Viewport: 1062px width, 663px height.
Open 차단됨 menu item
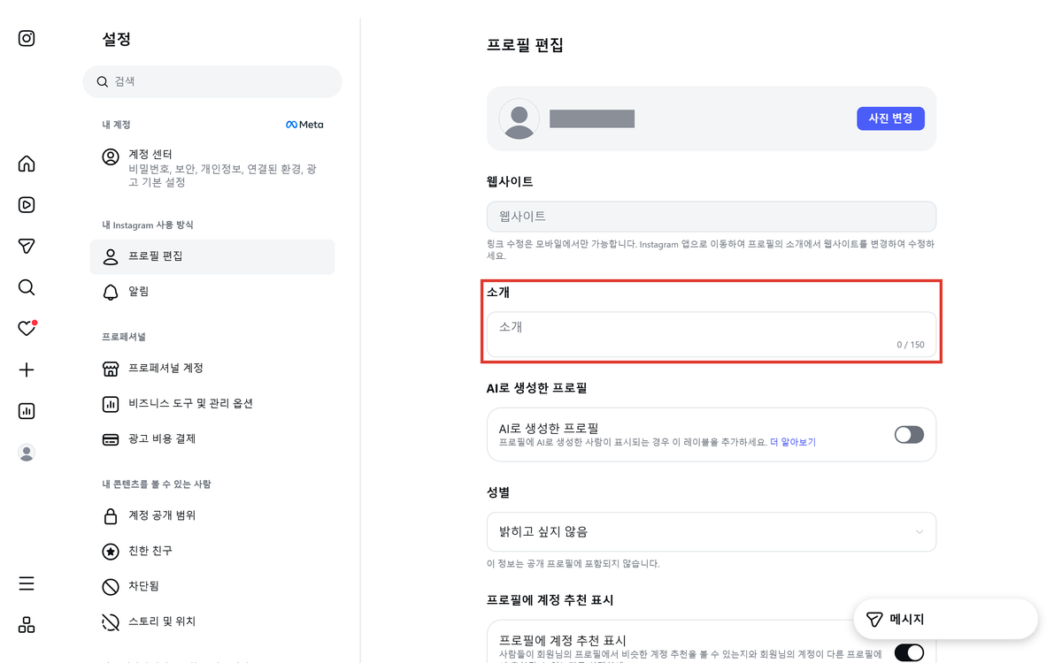[x=212, y=586]
